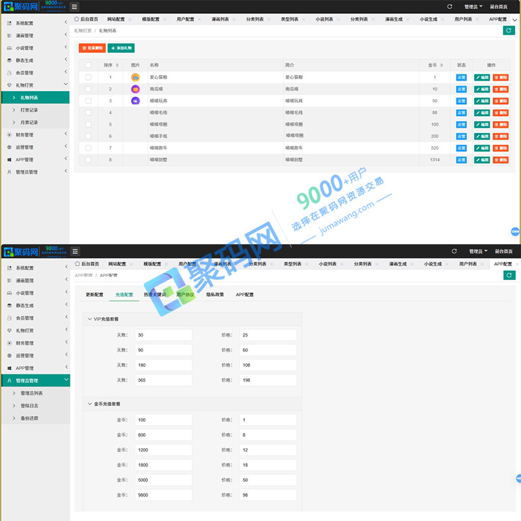Click the green 添加礼物 button
The width and height of the screenshot is (521, 521).
point(121,48)
